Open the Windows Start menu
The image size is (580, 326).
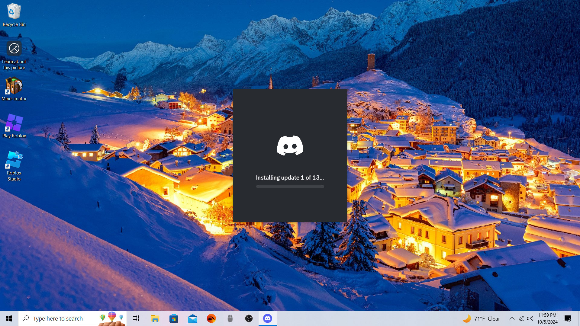(9, 318)
